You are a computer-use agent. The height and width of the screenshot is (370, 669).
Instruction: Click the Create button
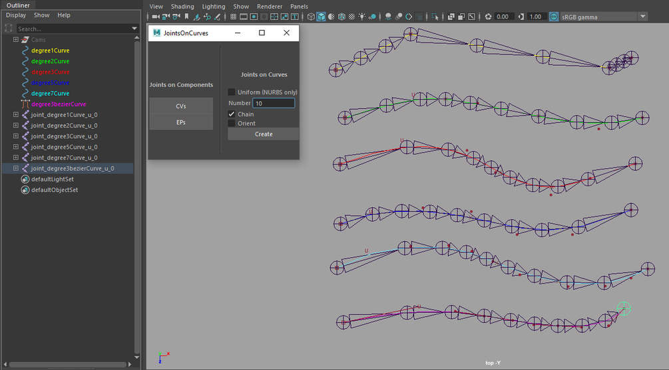pyautogui.click(x=263, y=134)
